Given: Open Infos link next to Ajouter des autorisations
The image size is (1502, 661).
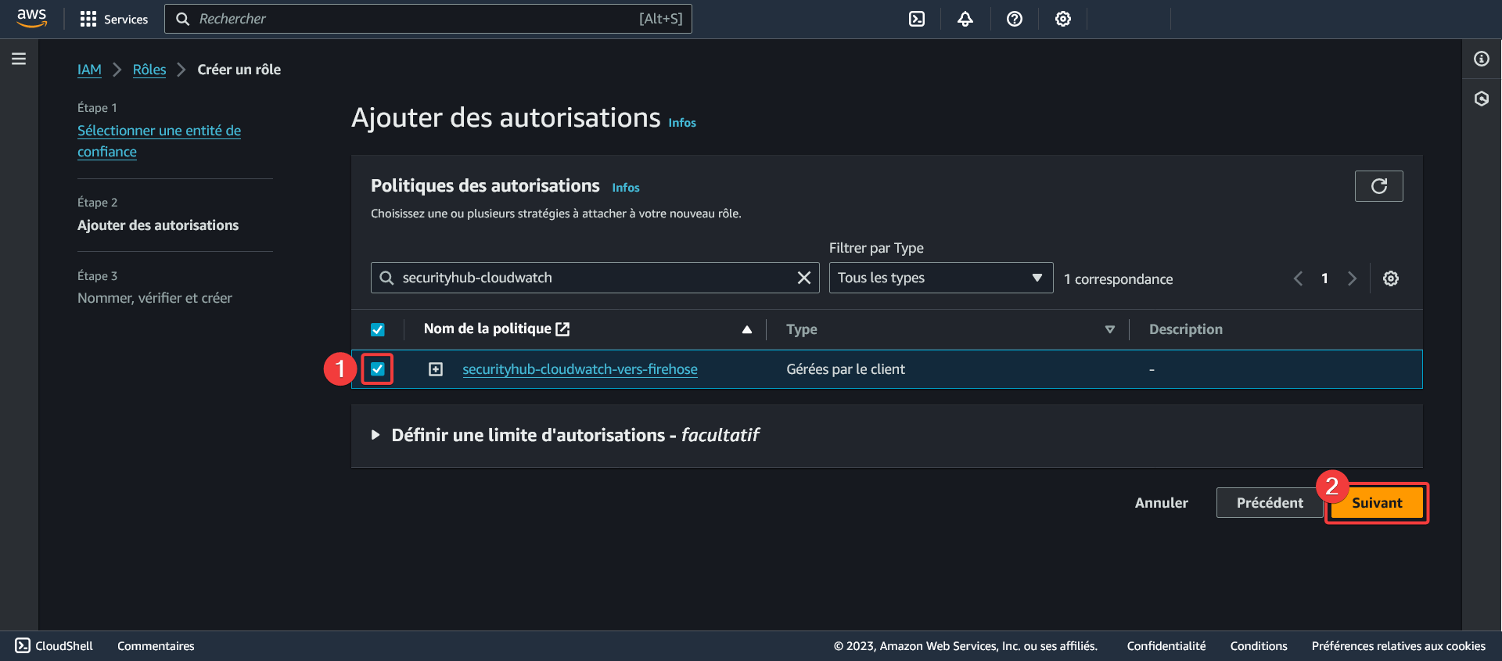Looking at the screenshot, I should pos(682,123).
